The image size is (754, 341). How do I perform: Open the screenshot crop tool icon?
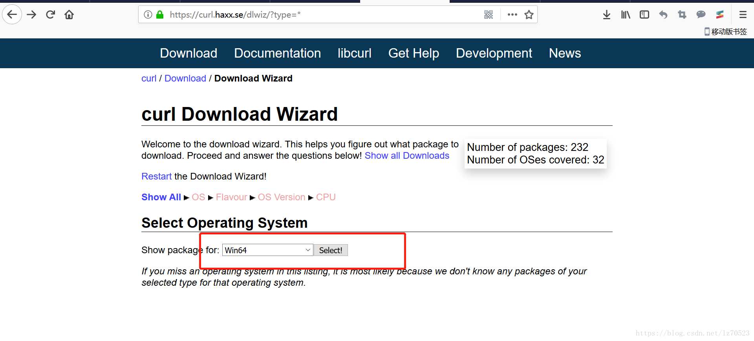682,15
